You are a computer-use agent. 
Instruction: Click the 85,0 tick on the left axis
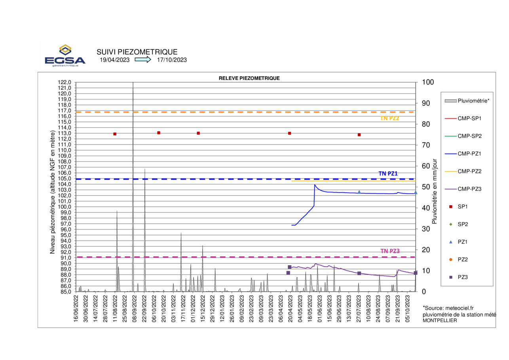65,292
